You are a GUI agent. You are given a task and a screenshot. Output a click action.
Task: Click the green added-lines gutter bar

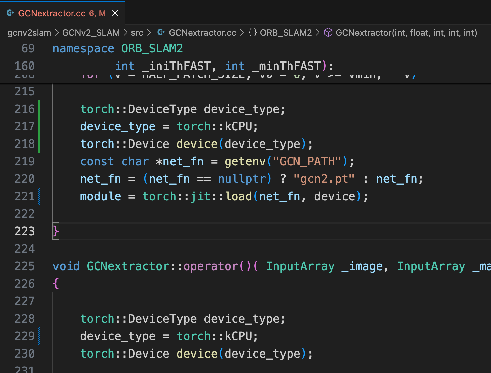click(39, 126)
